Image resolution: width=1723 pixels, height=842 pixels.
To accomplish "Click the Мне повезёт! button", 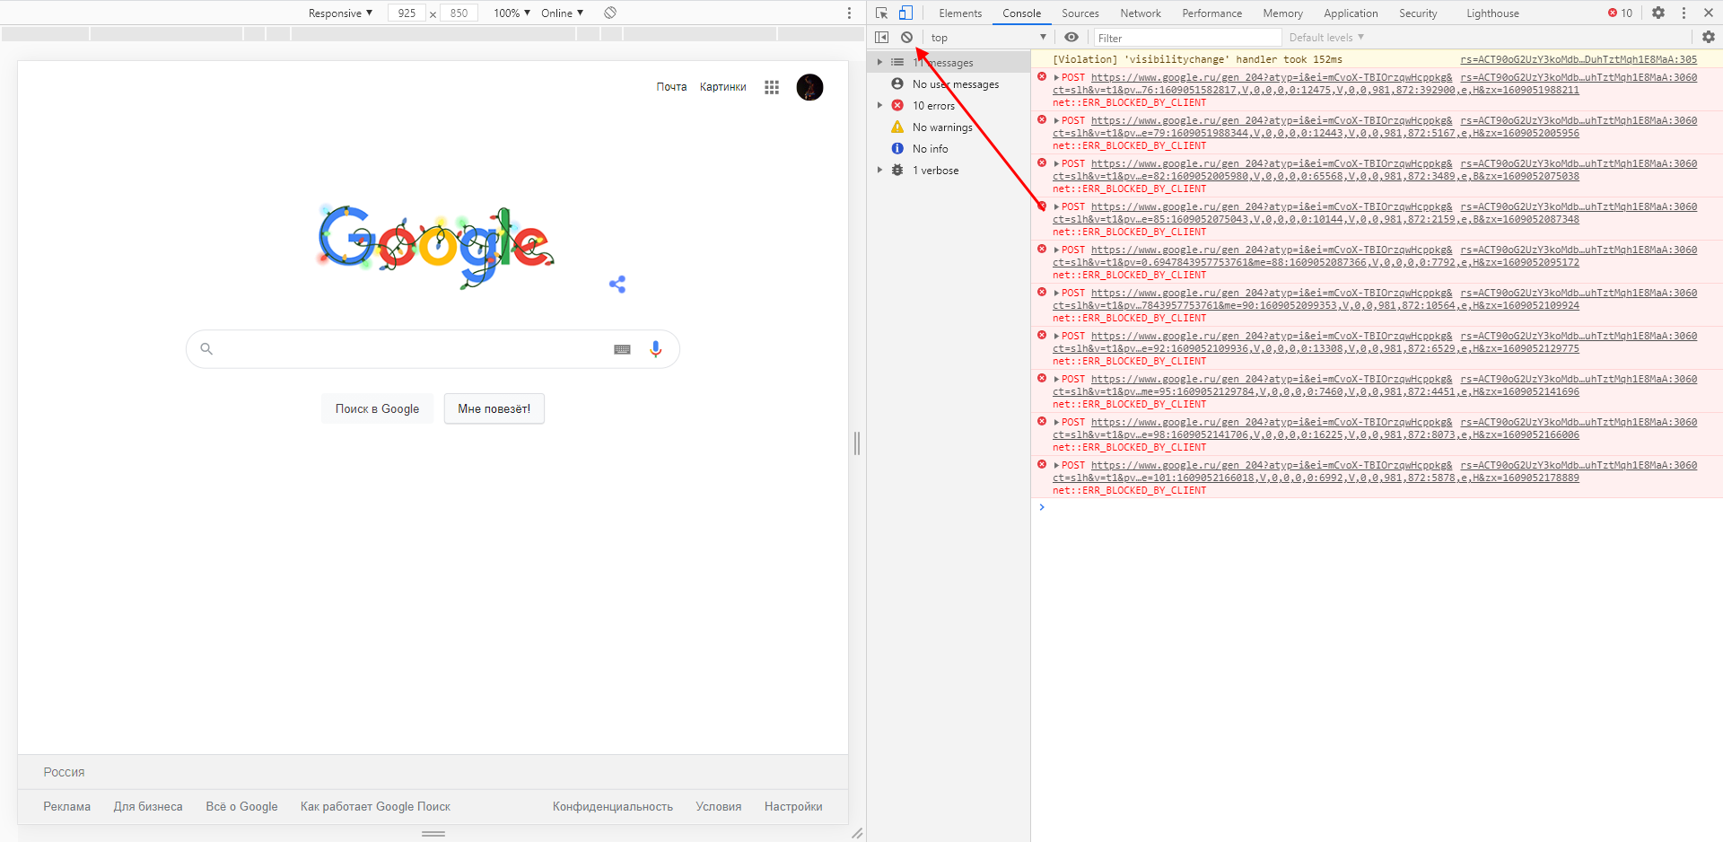I will 494,409.
